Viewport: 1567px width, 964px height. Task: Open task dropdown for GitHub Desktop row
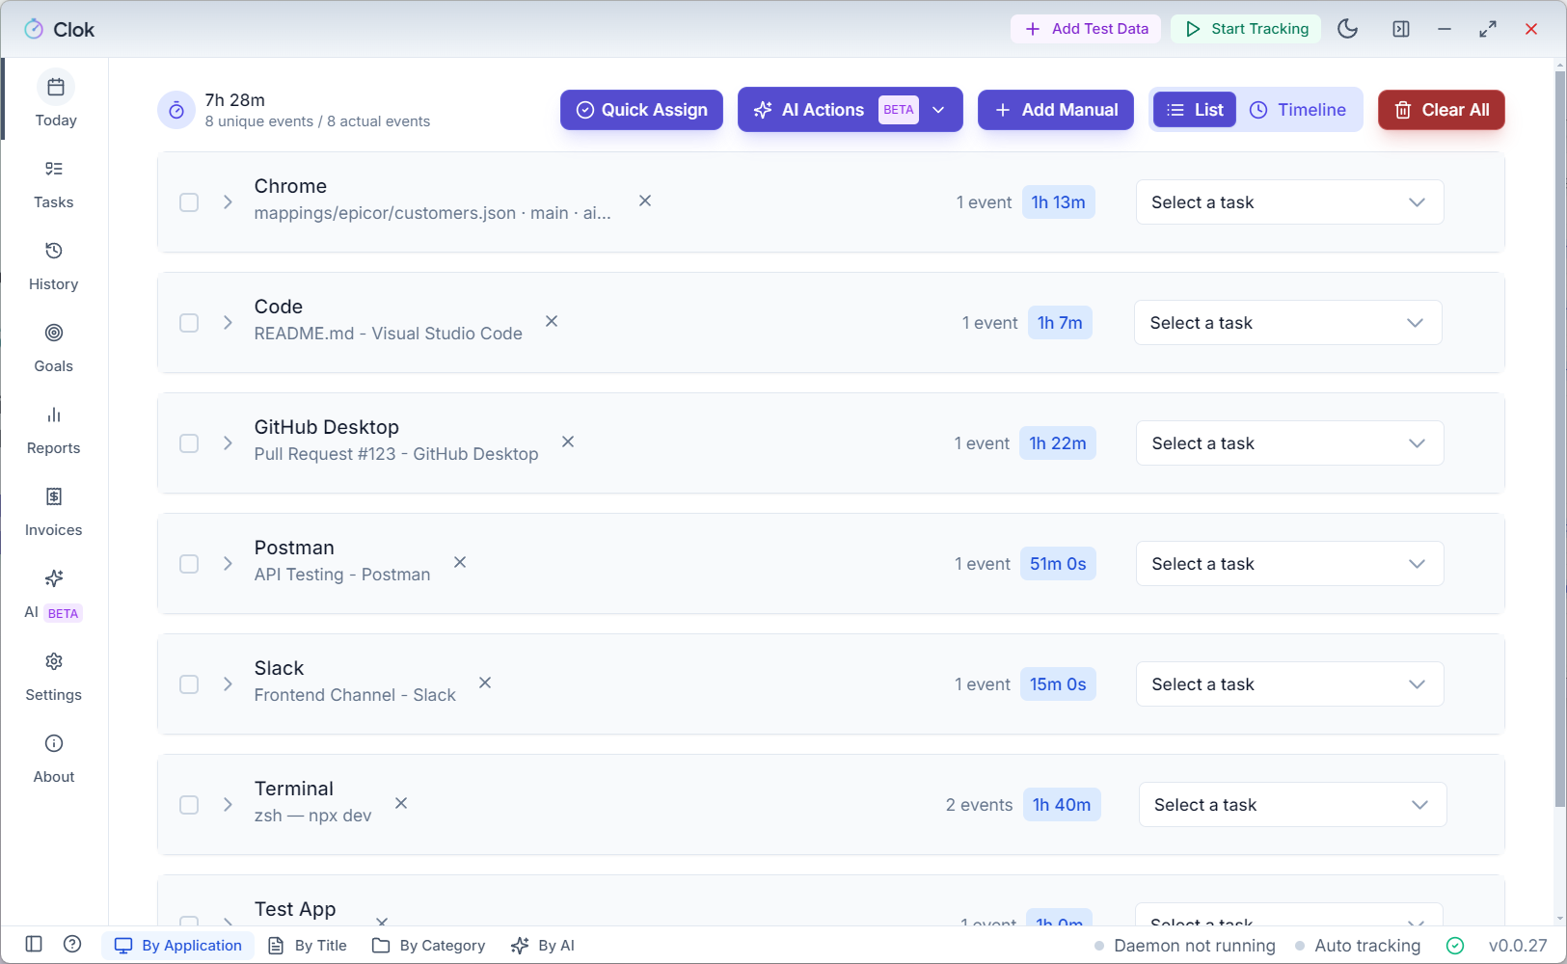[1289, 443]
